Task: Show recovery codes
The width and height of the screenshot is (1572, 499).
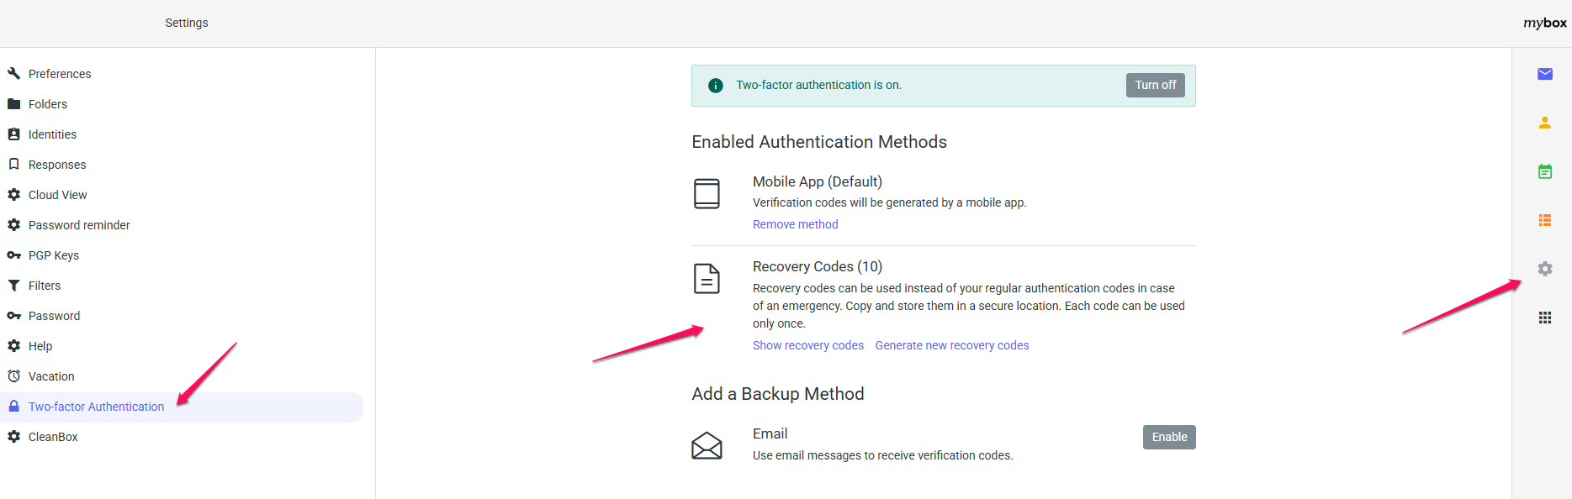Action: point(808,345)
